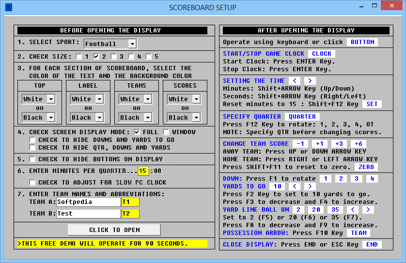Click the Scoreboard Setup window icon
406x263 pixels.
point(9,7)
